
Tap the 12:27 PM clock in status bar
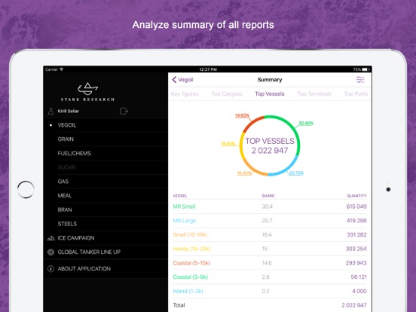pos(208,69)
